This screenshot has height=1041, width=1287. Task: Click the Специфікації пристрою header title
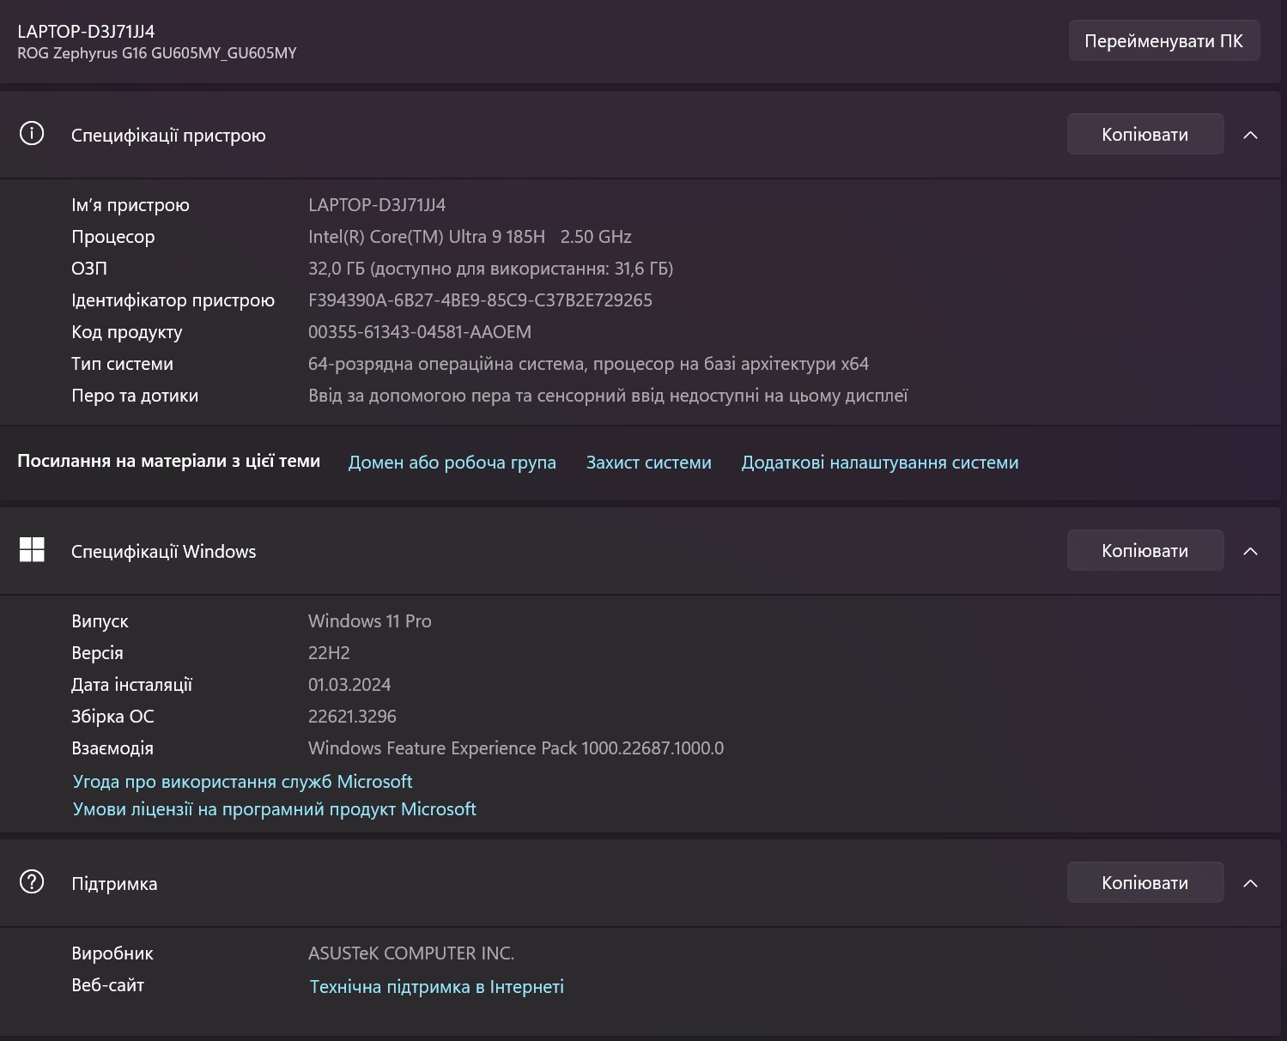coord(168,136)
